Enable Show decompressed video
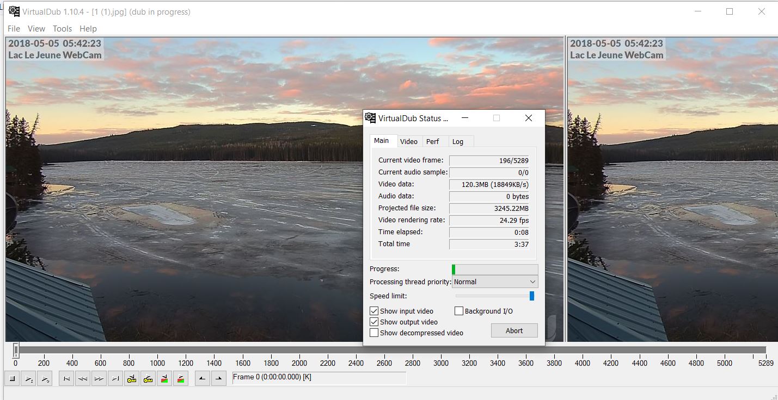Screen dimensions: 778x400 tap(374, 333)
